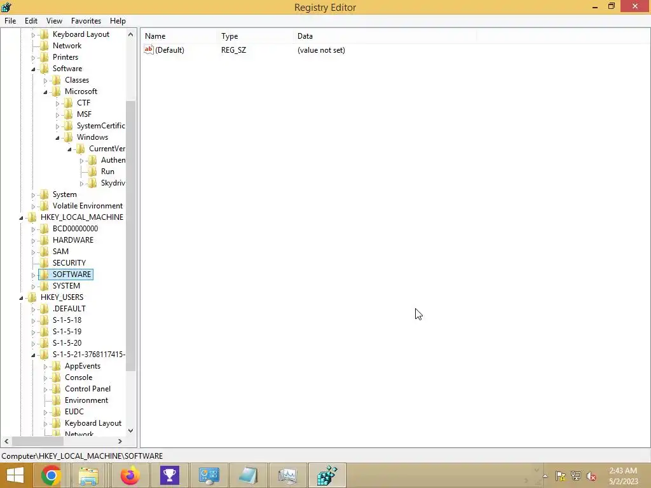Click the (value not set) data cell

[321, 50]
